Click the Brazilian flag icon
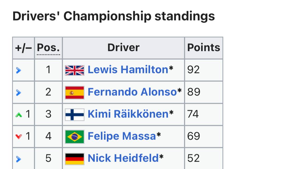This screenshot has height=169, width=307. click(75, 136)
